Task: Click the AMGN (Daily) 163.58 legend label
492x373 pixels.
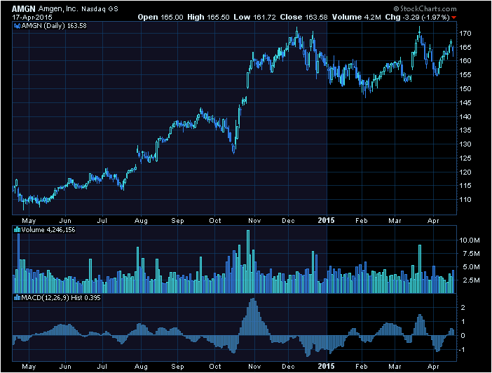Action: pyautogui.click(x=54, y=26)
